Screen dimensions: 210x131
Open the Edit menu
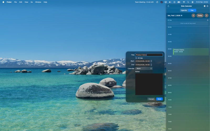[x=21, y=2]
